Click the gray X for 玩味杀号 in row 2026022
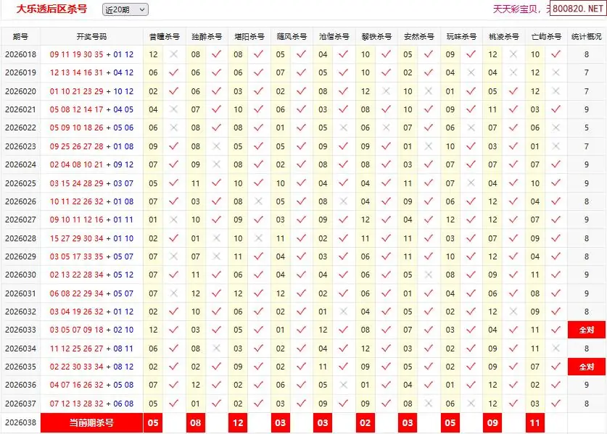Image resolution: width=607 pixels, height=434 pixels. [x=471, y=128]
